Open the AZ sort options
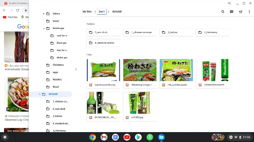Image resolution: width=254 pixels, height=142 pixels. click(x=240, y=12)
